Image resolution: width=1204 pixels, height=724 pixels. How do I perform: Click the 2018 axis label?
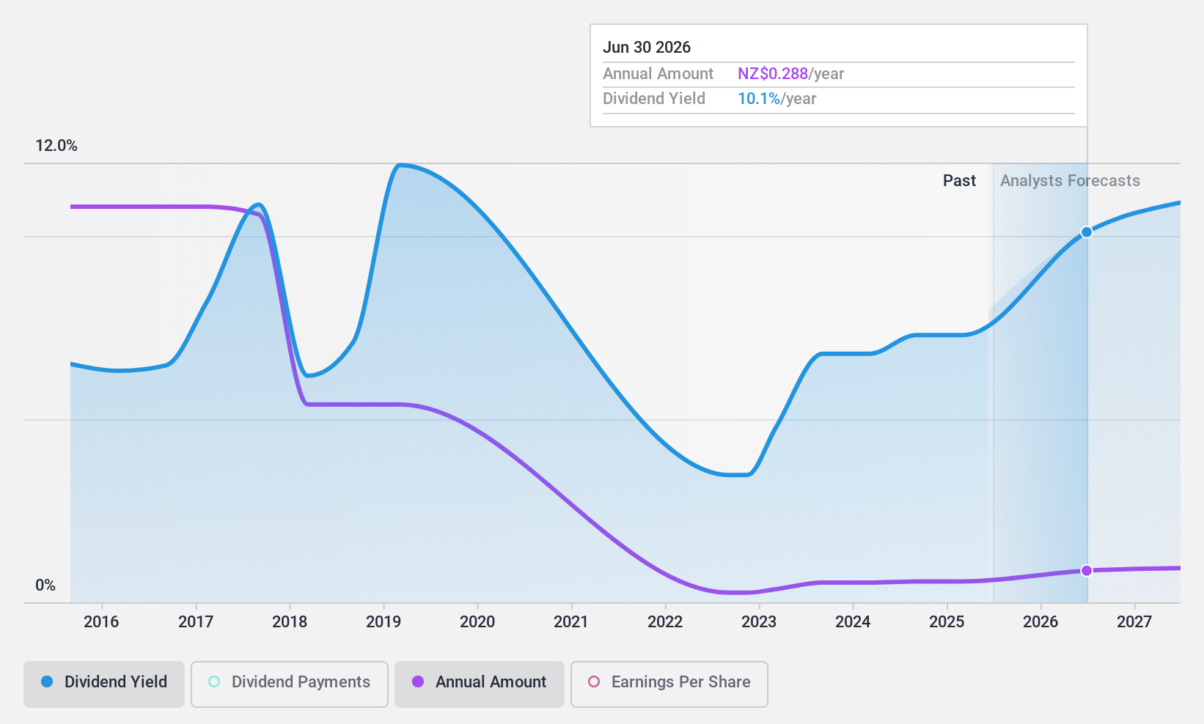(290, 622)
